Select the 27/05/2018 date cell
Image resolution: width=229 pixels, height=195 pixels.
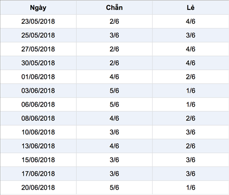click(x=38, y=49)
